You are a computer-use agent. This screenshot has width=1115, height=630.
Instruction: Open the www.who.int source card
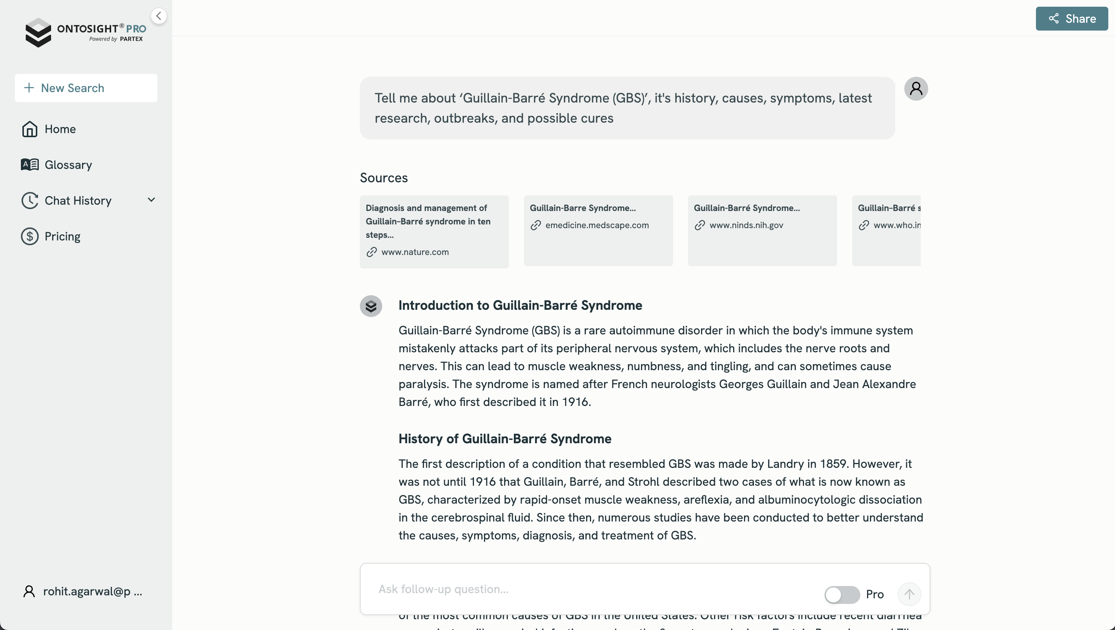click(x=886, y=230)
